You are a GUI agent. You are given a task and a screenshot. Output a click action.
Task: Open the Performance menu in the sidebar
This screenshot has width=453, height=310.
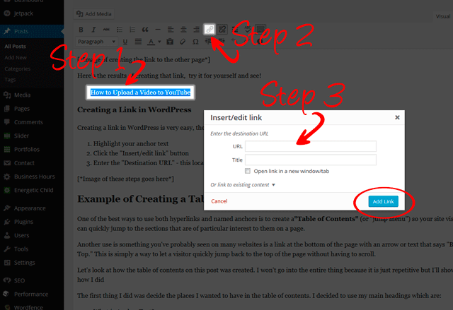click(32, 294)
